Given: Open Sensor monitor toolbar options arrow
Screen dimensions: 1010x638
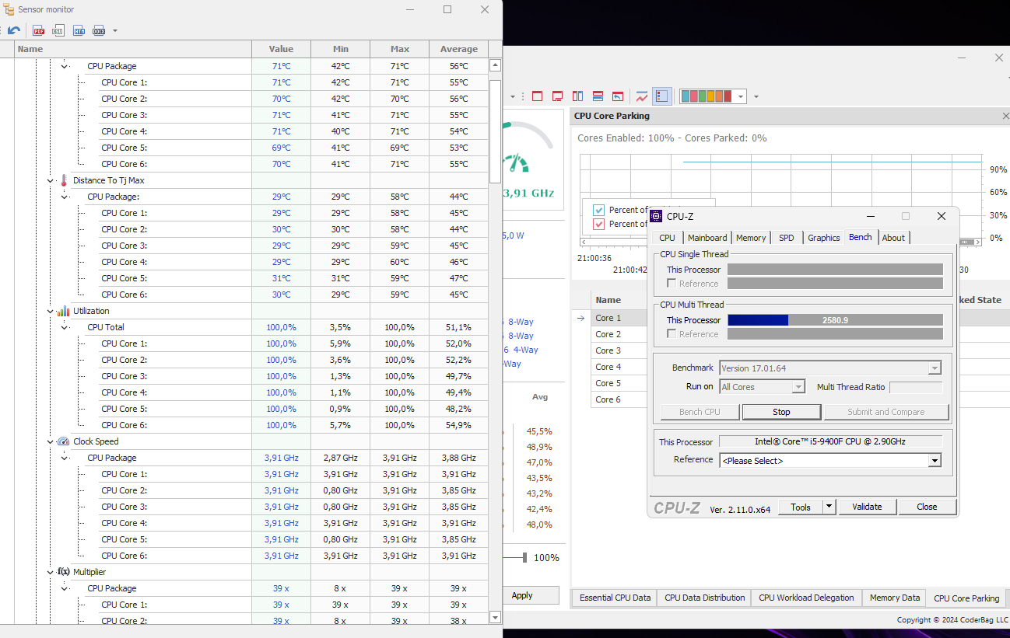Looking at the screenshot, I should 115,31.
